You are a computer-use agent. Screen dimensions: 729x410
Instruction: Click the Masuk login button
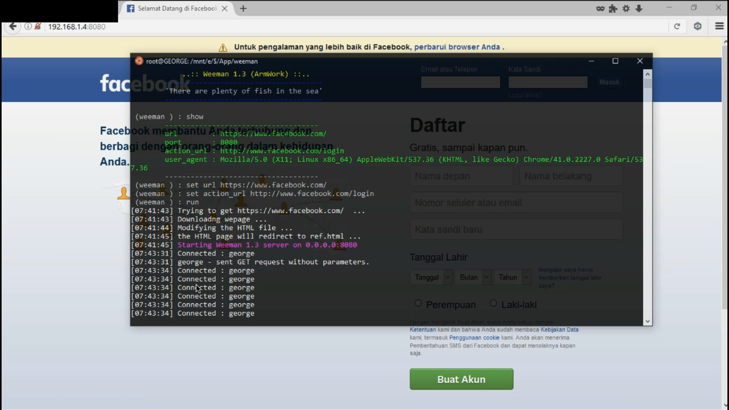pos(609,82)
